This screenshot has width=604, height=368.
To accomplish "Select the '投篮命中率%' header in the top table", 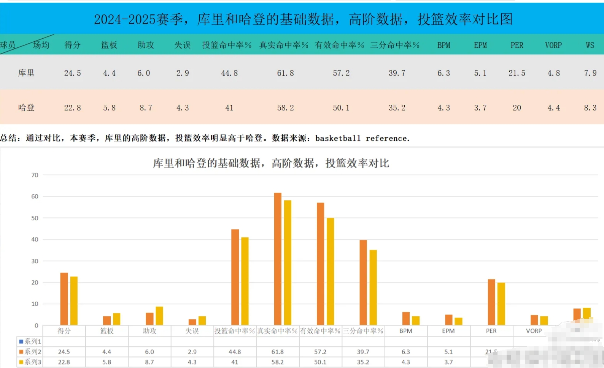I will [227, 45].
